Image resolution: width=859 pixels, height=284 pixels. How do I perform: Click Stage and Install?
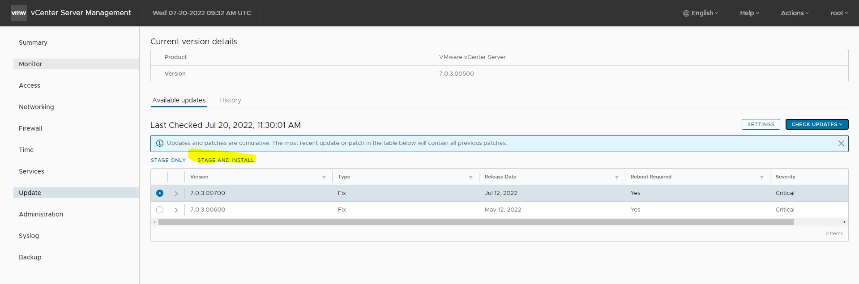226,160
